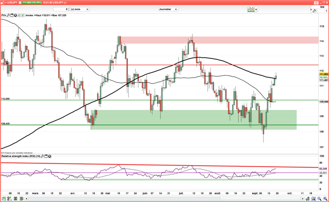Viewport: 329px width, 202px height.
Task: Click the green plus icon beside Prix
Action: click(x=23, y=16)
